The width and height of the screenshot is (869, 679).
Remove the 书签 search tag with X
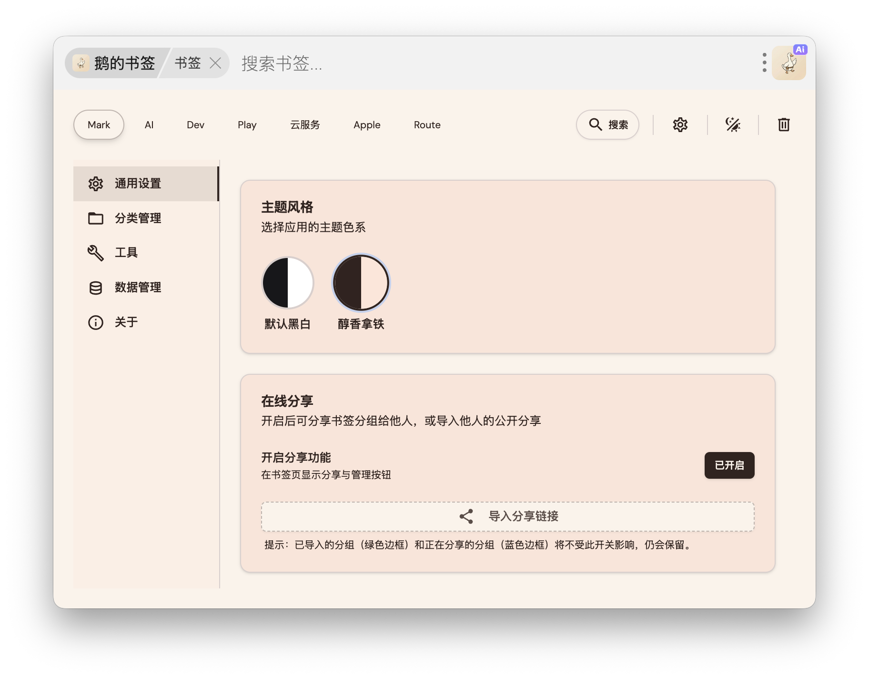pyautogui.click(x=215, y=63)
